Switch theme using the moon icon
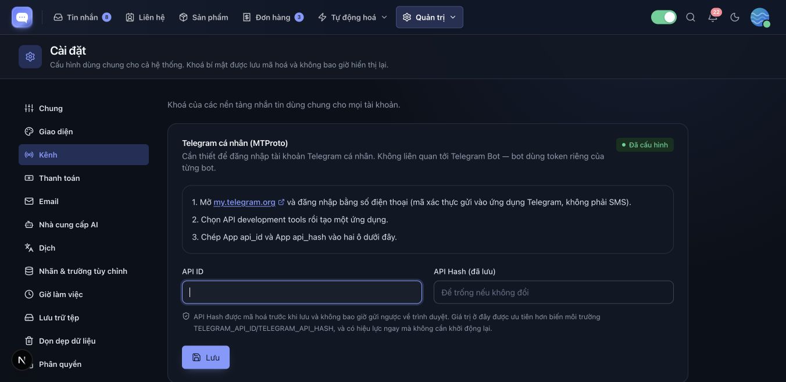 click(x=735, y=17)
